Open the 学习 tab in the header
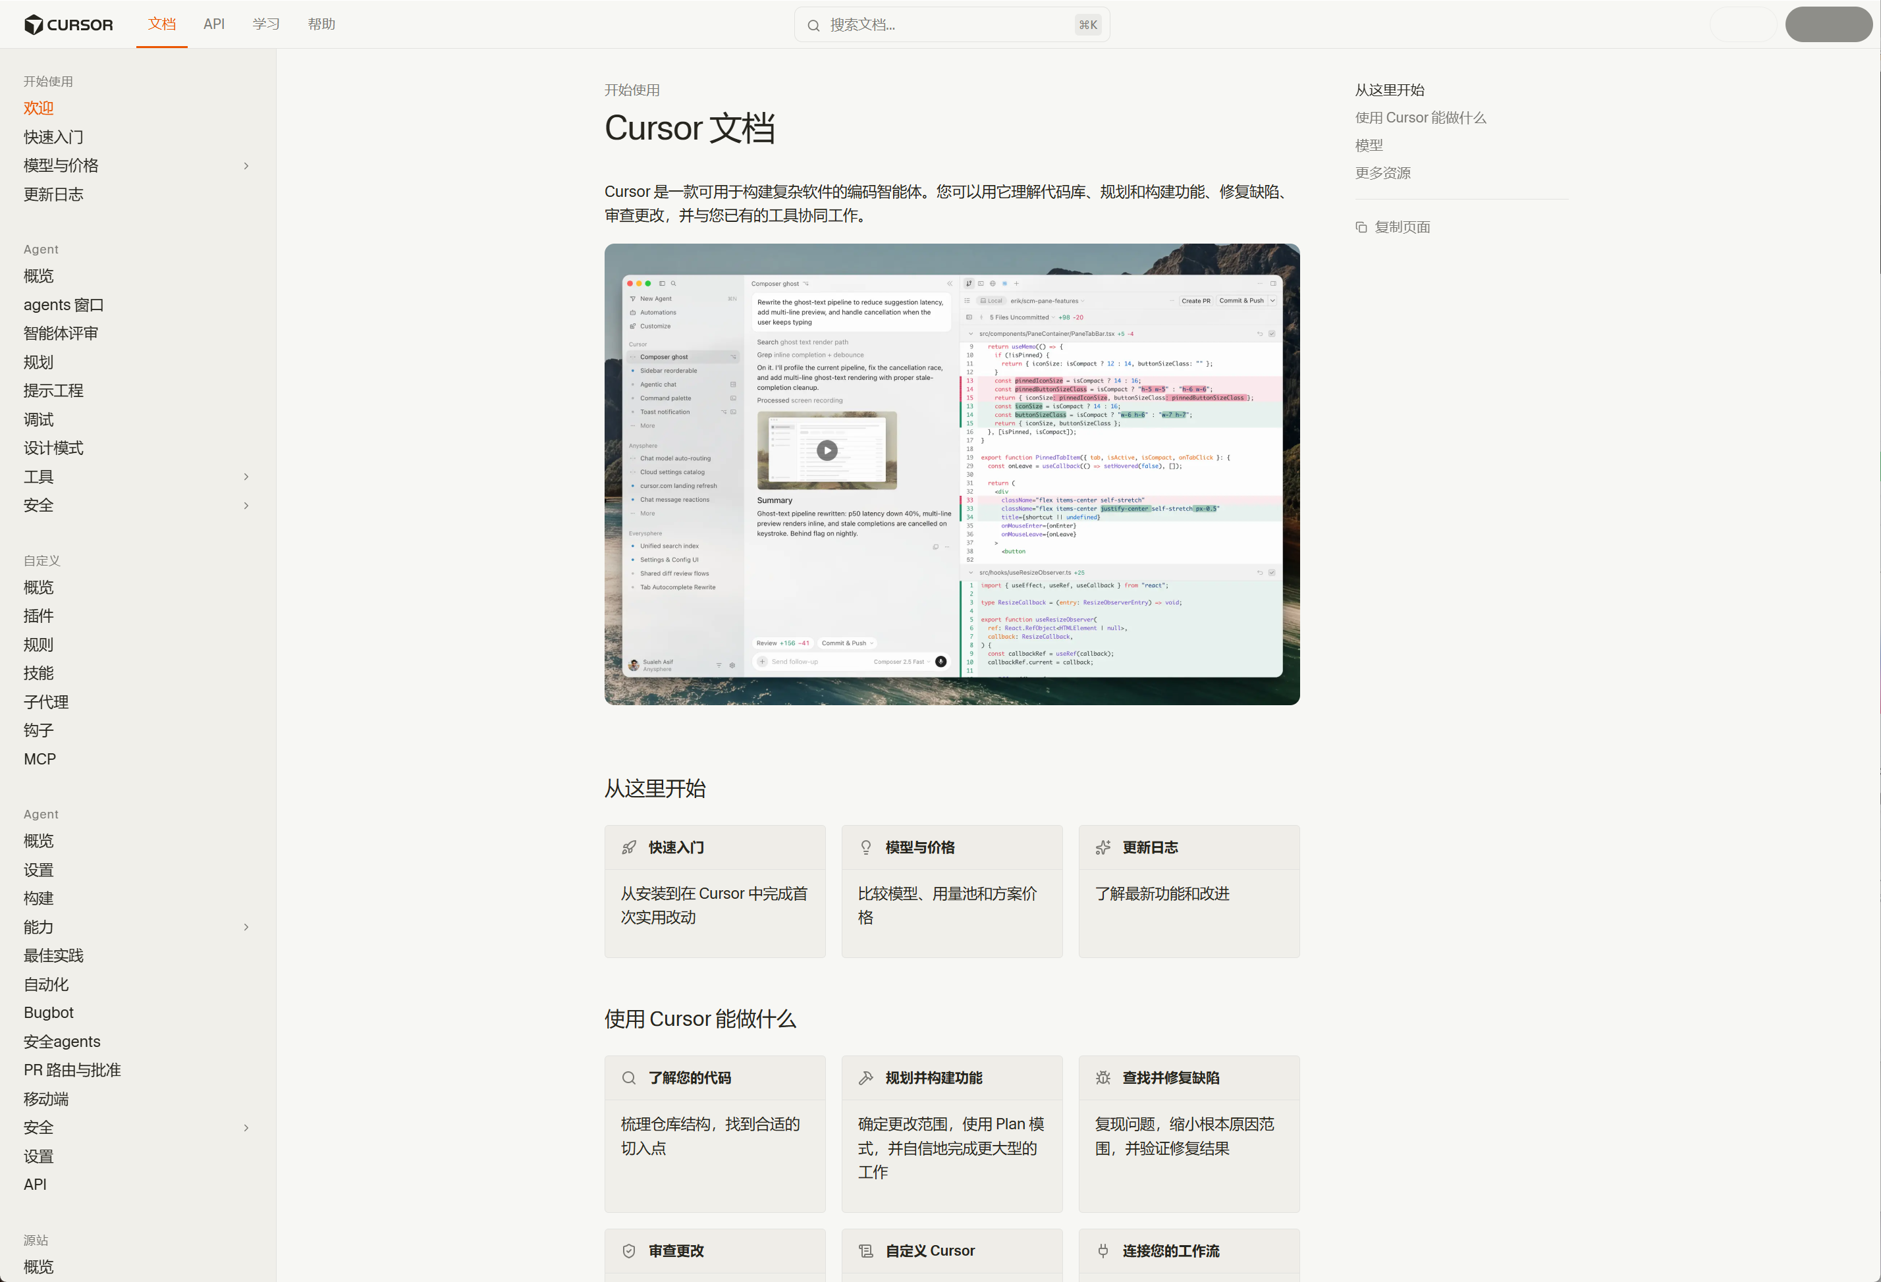The image size is (1881, 1282). [266, 24]
